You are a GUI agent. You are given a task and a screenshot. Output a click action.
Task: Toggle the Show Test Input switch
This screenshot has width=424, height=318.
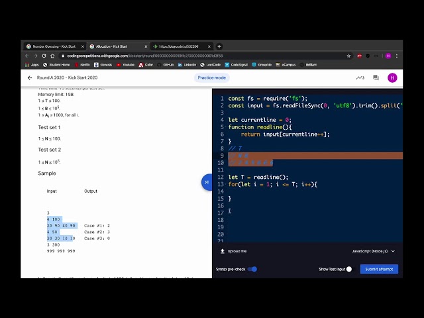click(349, 269)
